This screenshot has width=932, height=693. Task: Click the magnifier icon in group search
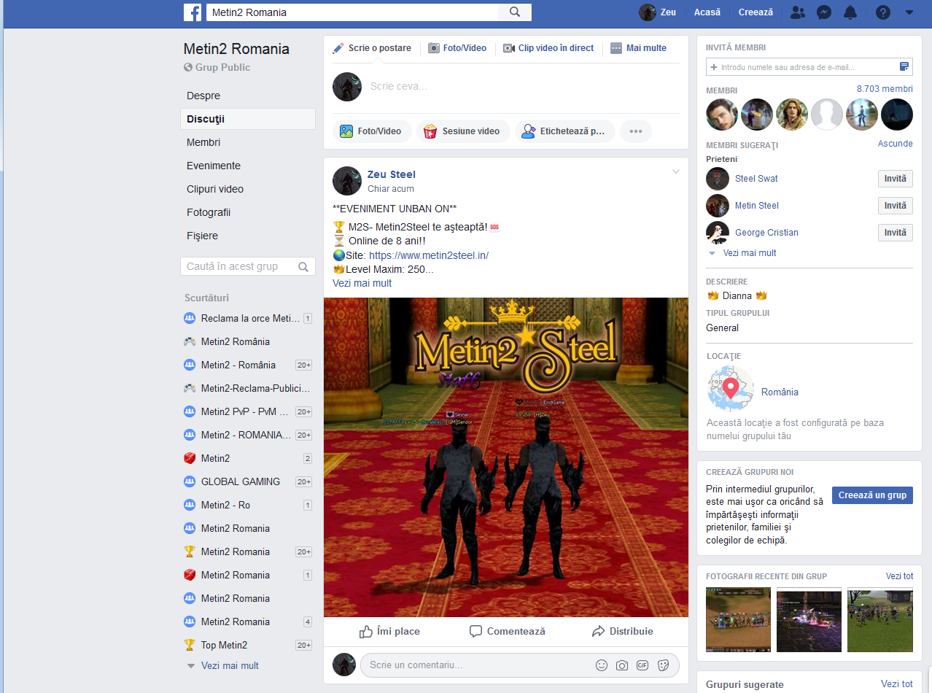(x=304, y=267)
